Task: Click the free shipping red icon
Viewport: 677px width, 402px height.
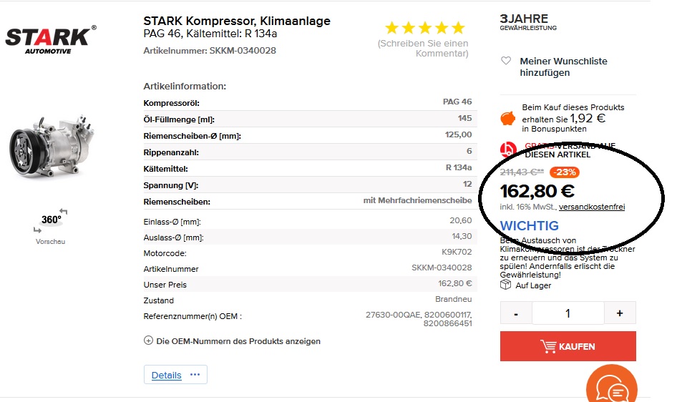Action: pyautogui.click(x=508, y=149)
